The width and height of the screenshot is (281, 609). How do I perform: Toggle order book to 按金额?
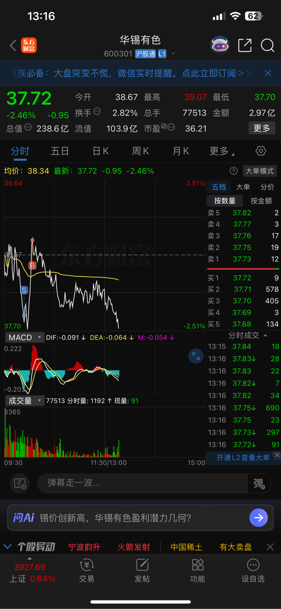[261, 201]
